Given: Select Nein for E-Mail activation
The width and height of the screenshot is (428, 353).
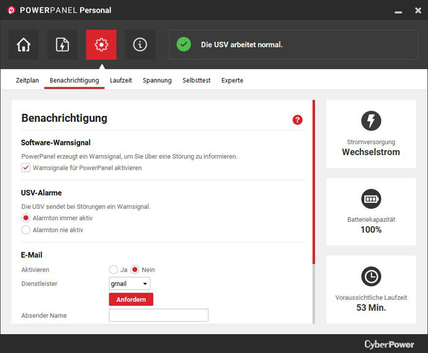Looking at the screenshot, I should pos(135,269).
